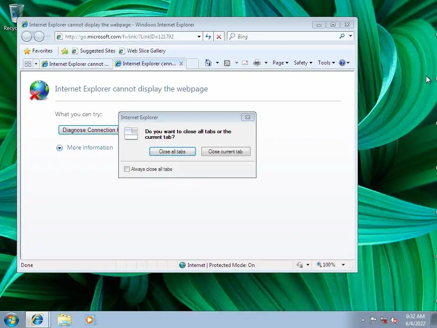Expand the Feeds dropdown arrow
Screen dimensions: 437x328
236,63
